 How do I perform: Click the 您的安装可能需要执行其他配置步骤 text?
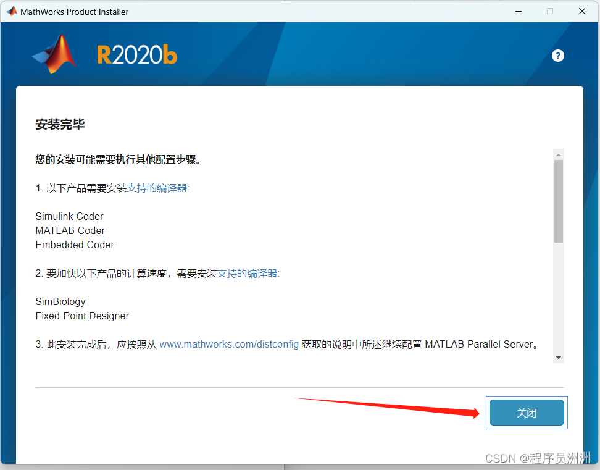pos(118,159)
